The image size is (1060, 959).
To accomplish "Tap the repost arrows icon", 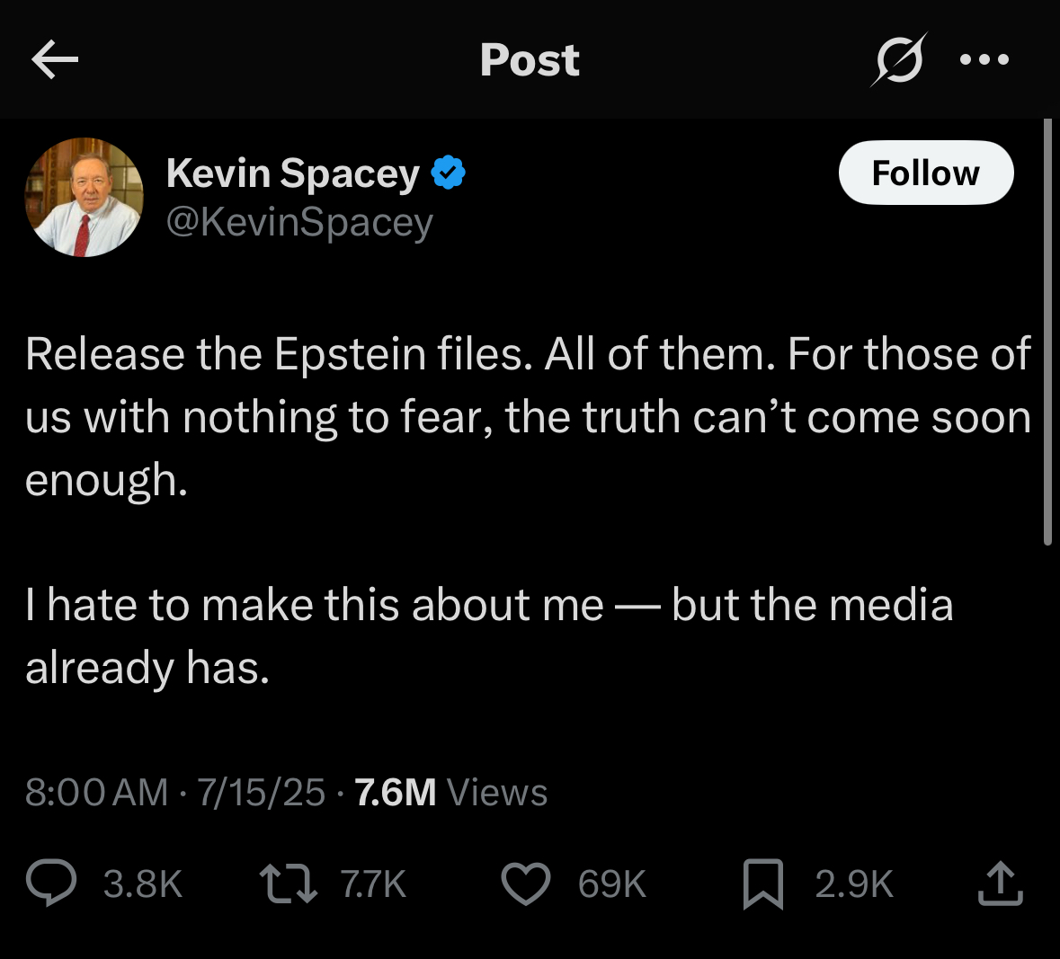I will click(288, 883).
